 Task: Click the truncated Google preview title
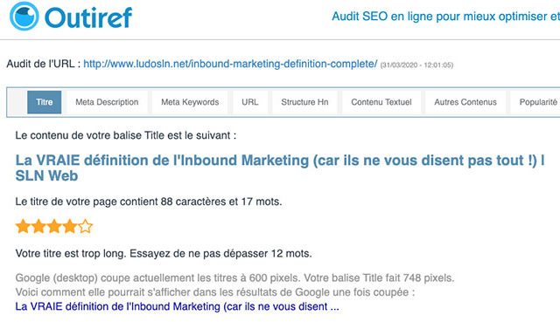click(x=177, y=306)
